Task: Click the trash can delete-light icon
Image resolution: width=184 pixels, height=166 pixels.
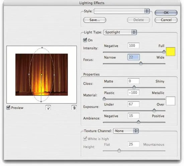Action: [x=74, y=108]
